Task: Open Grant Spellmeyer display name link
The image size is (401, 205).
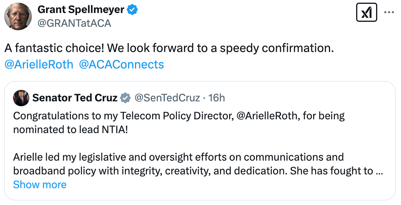Action: (81, 10)
